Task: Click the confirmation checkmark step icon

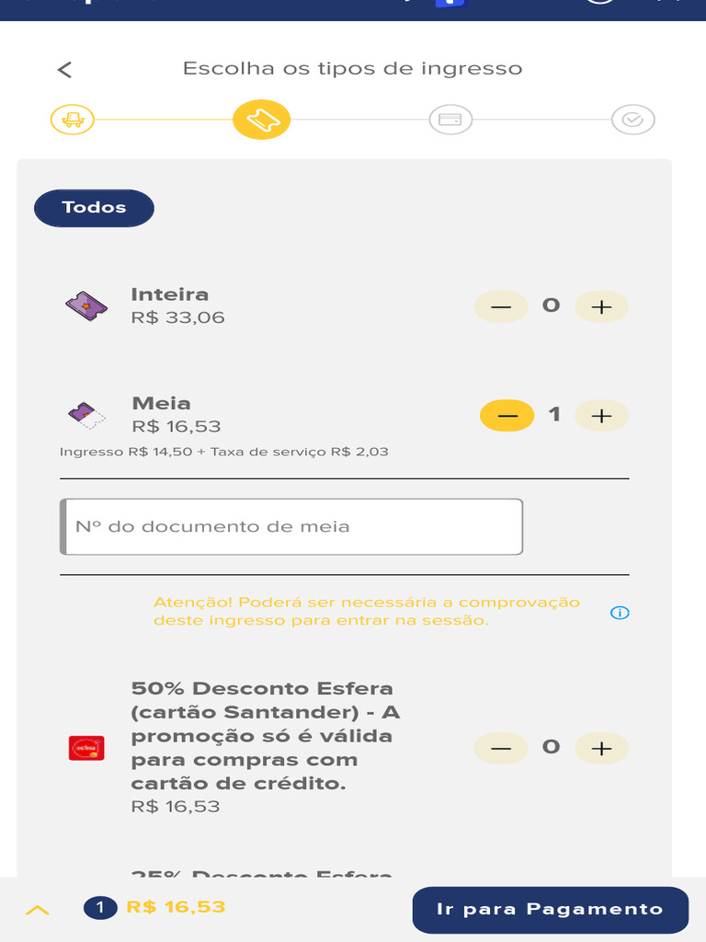Action: (632, 120)
